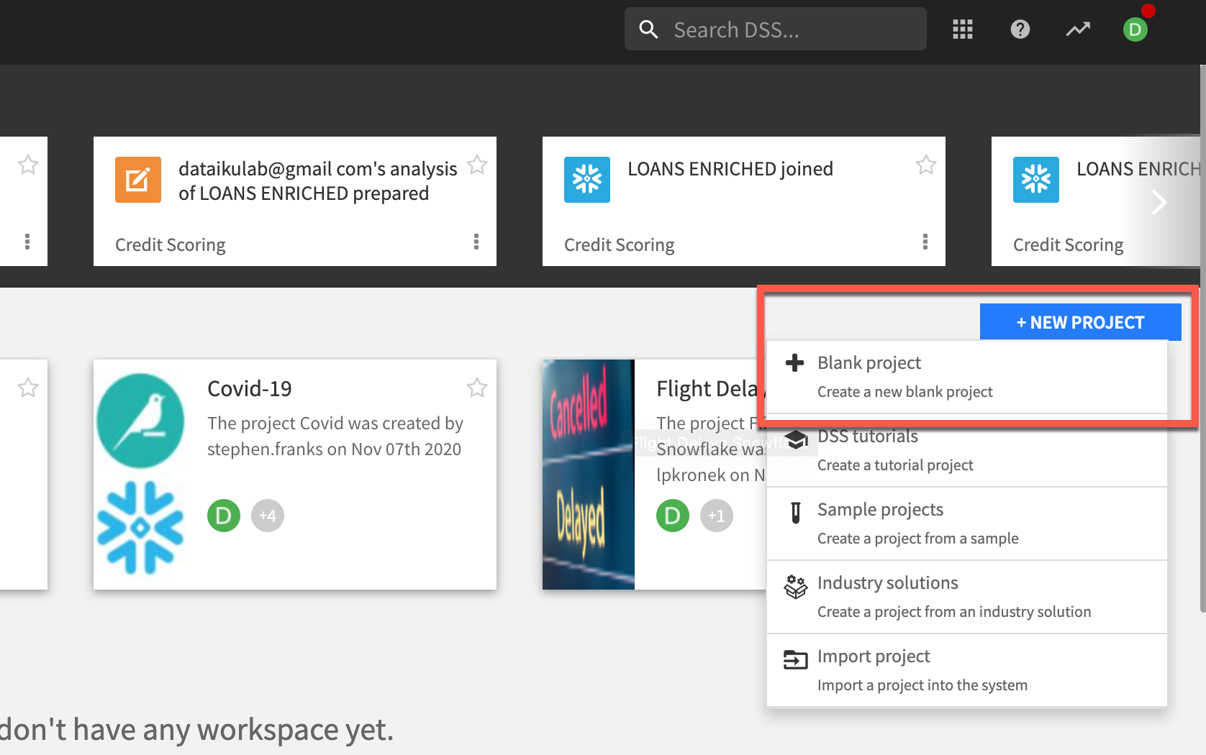Click the + NEW PROJECT button

pos(1079,322)
